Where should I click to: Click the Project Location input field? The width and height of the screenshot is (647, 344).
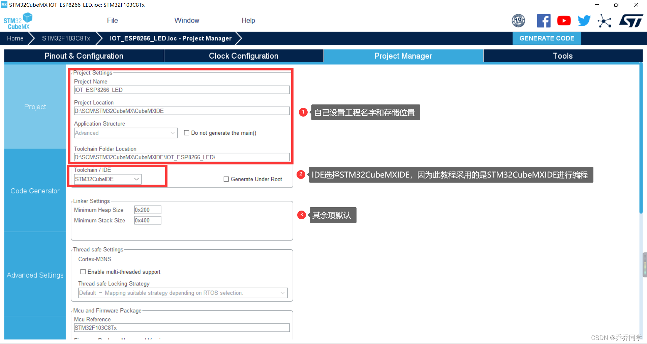pyautogui.click(x=182, y=111)
